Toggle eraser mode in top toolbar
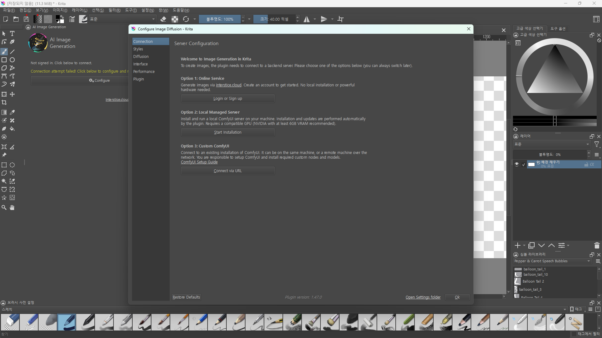The image size is (602, 338). (163, 19)
